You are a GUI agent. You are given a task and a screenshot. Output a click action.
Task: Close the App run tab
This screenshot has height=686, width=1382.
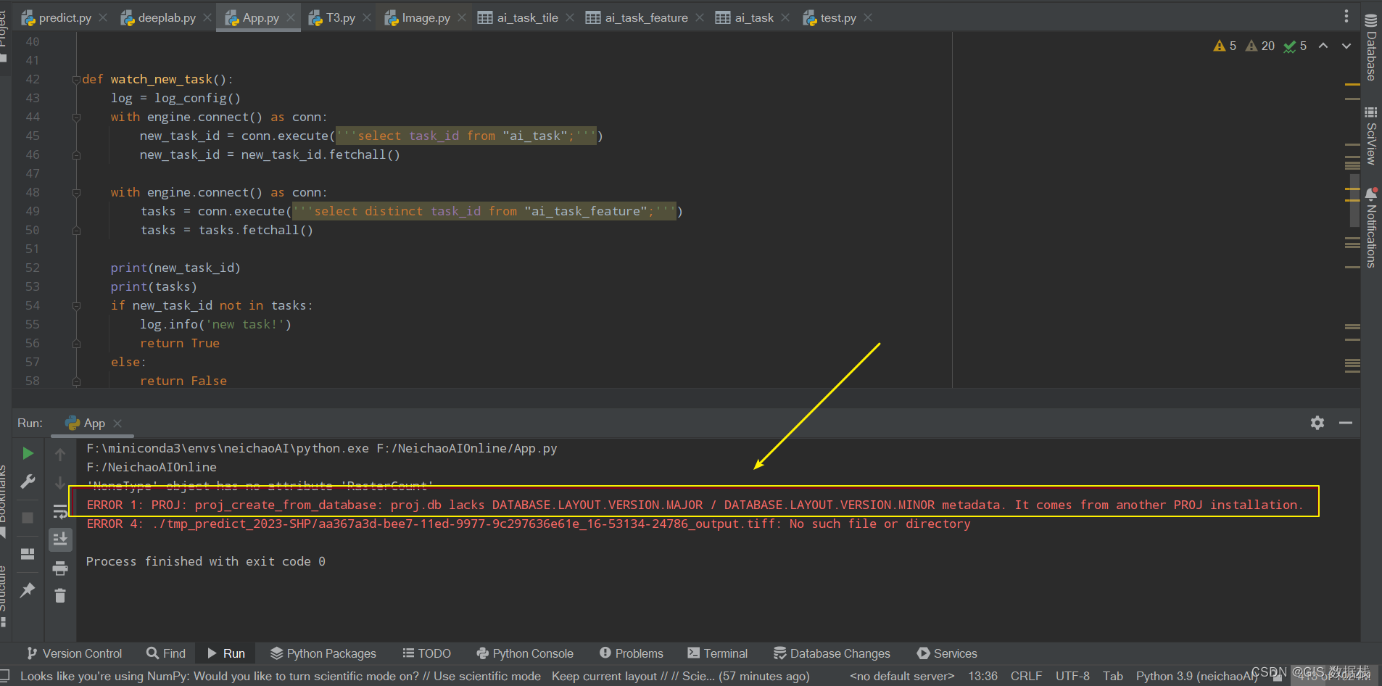pos(117,423)
